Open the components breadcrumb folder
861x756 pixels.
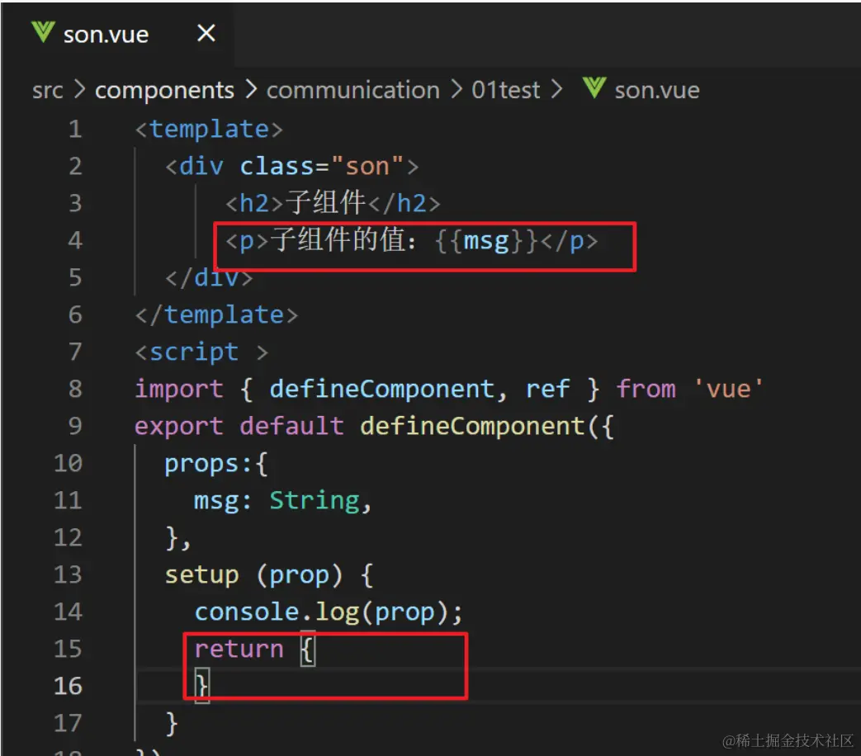(x=164, y=90)
